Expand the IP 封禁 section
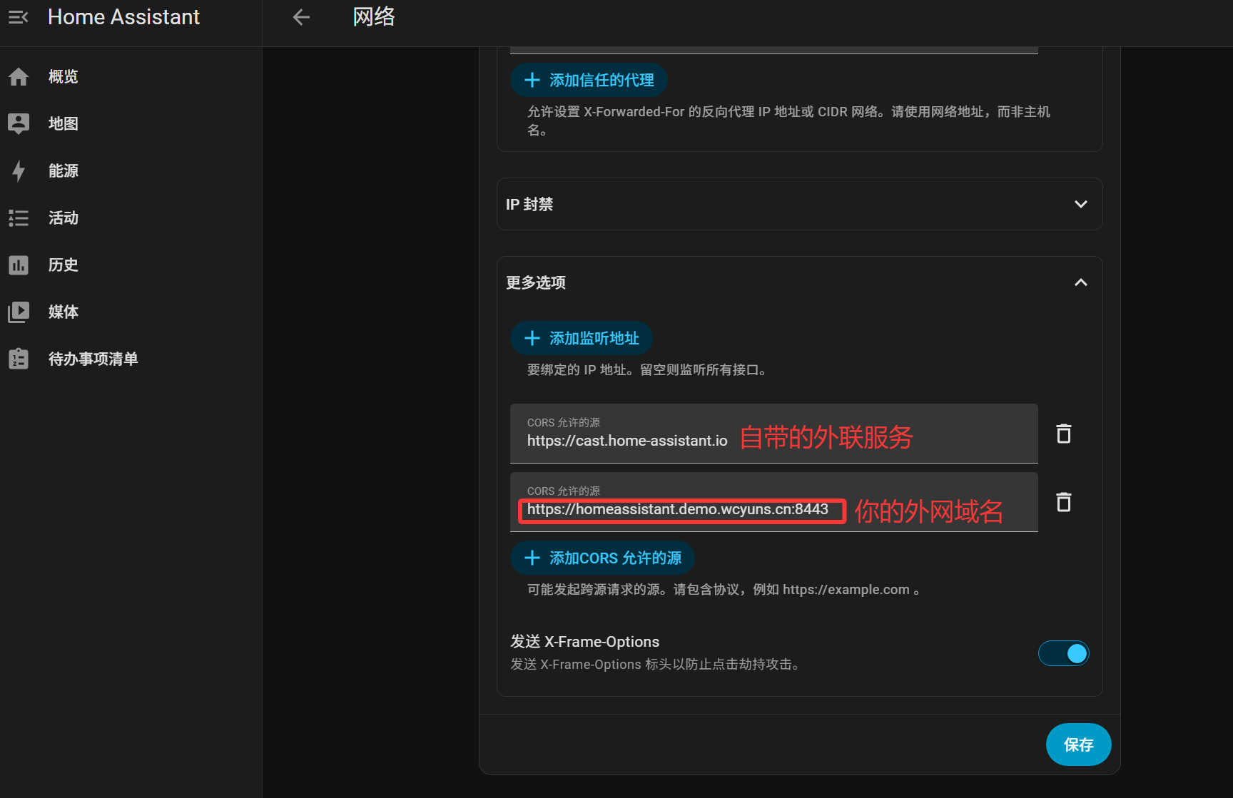 coord(800,204)
